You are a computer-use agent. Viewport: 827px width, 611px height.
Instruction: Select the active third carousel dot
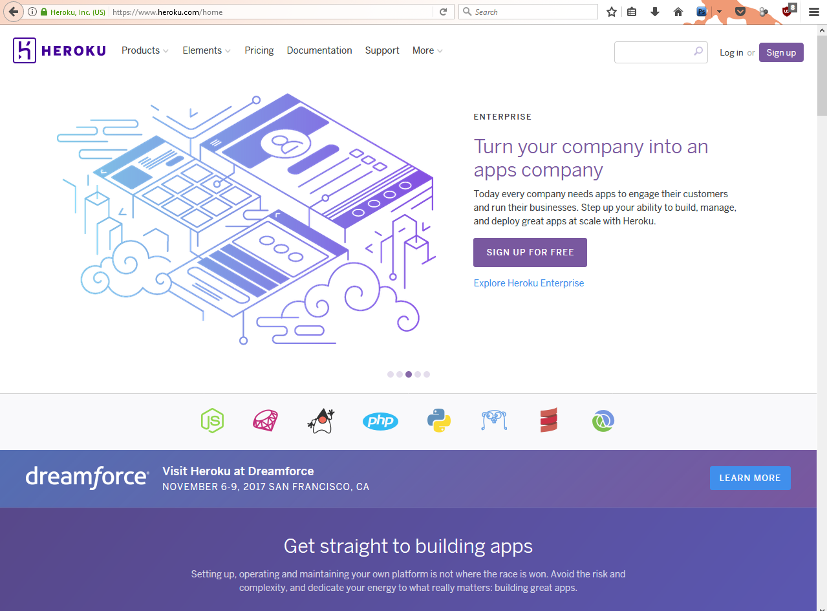coord(409,374)
